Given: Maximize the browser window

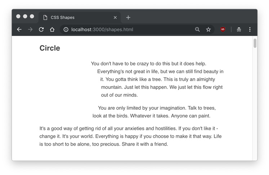Looking at the screenshot, I should click(32, 16).
